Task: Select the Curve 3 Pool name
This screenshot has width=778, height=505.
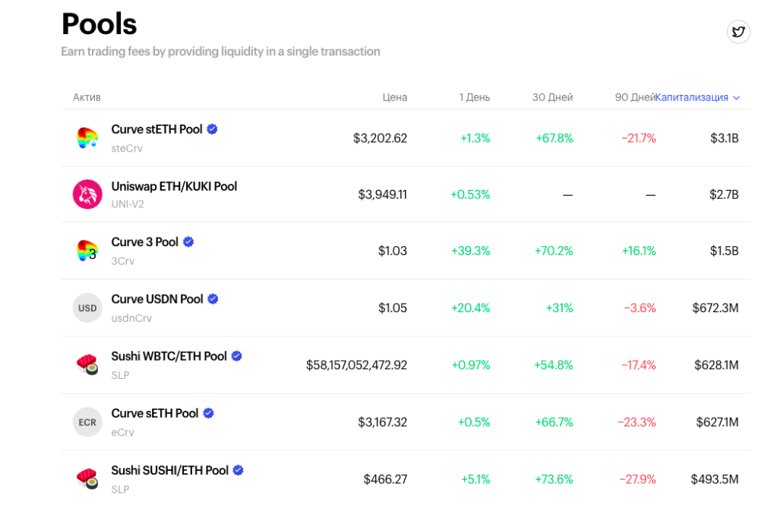Action: click(144, 242)
